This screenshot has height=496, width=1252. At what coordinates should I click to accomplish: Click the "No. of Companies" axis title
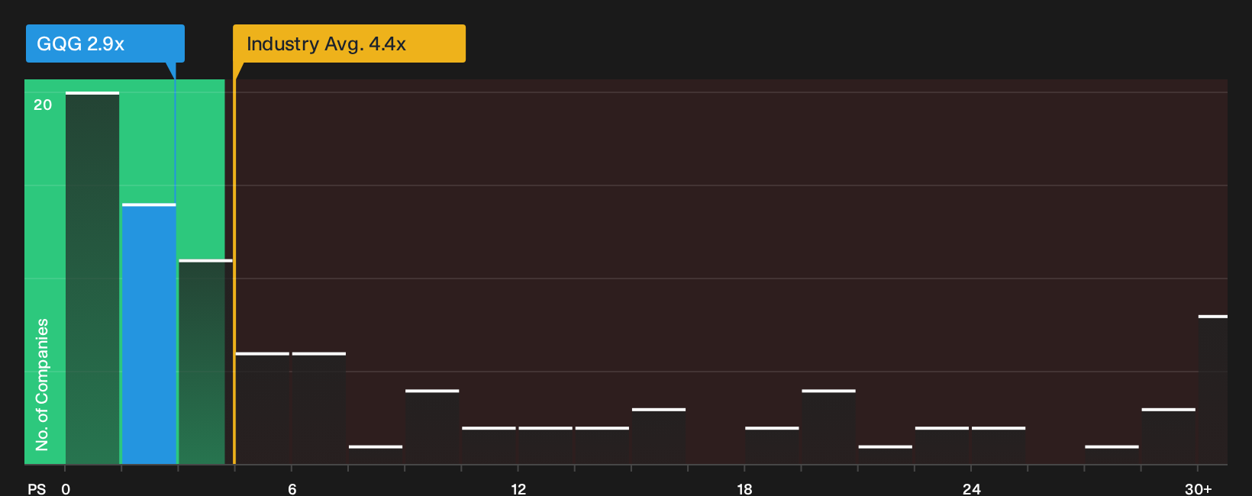42,385
